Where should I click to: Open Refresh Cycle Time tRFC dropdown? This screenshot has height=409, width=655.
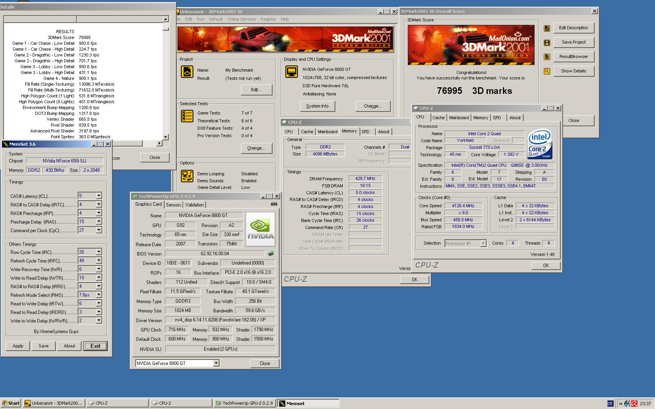(99, 261)
